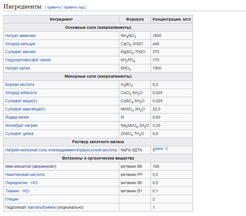The height and width of the screenshot is (216, 246).
Task: Click the NH4NO3 formula cell
Action: (x=135, y=36)
